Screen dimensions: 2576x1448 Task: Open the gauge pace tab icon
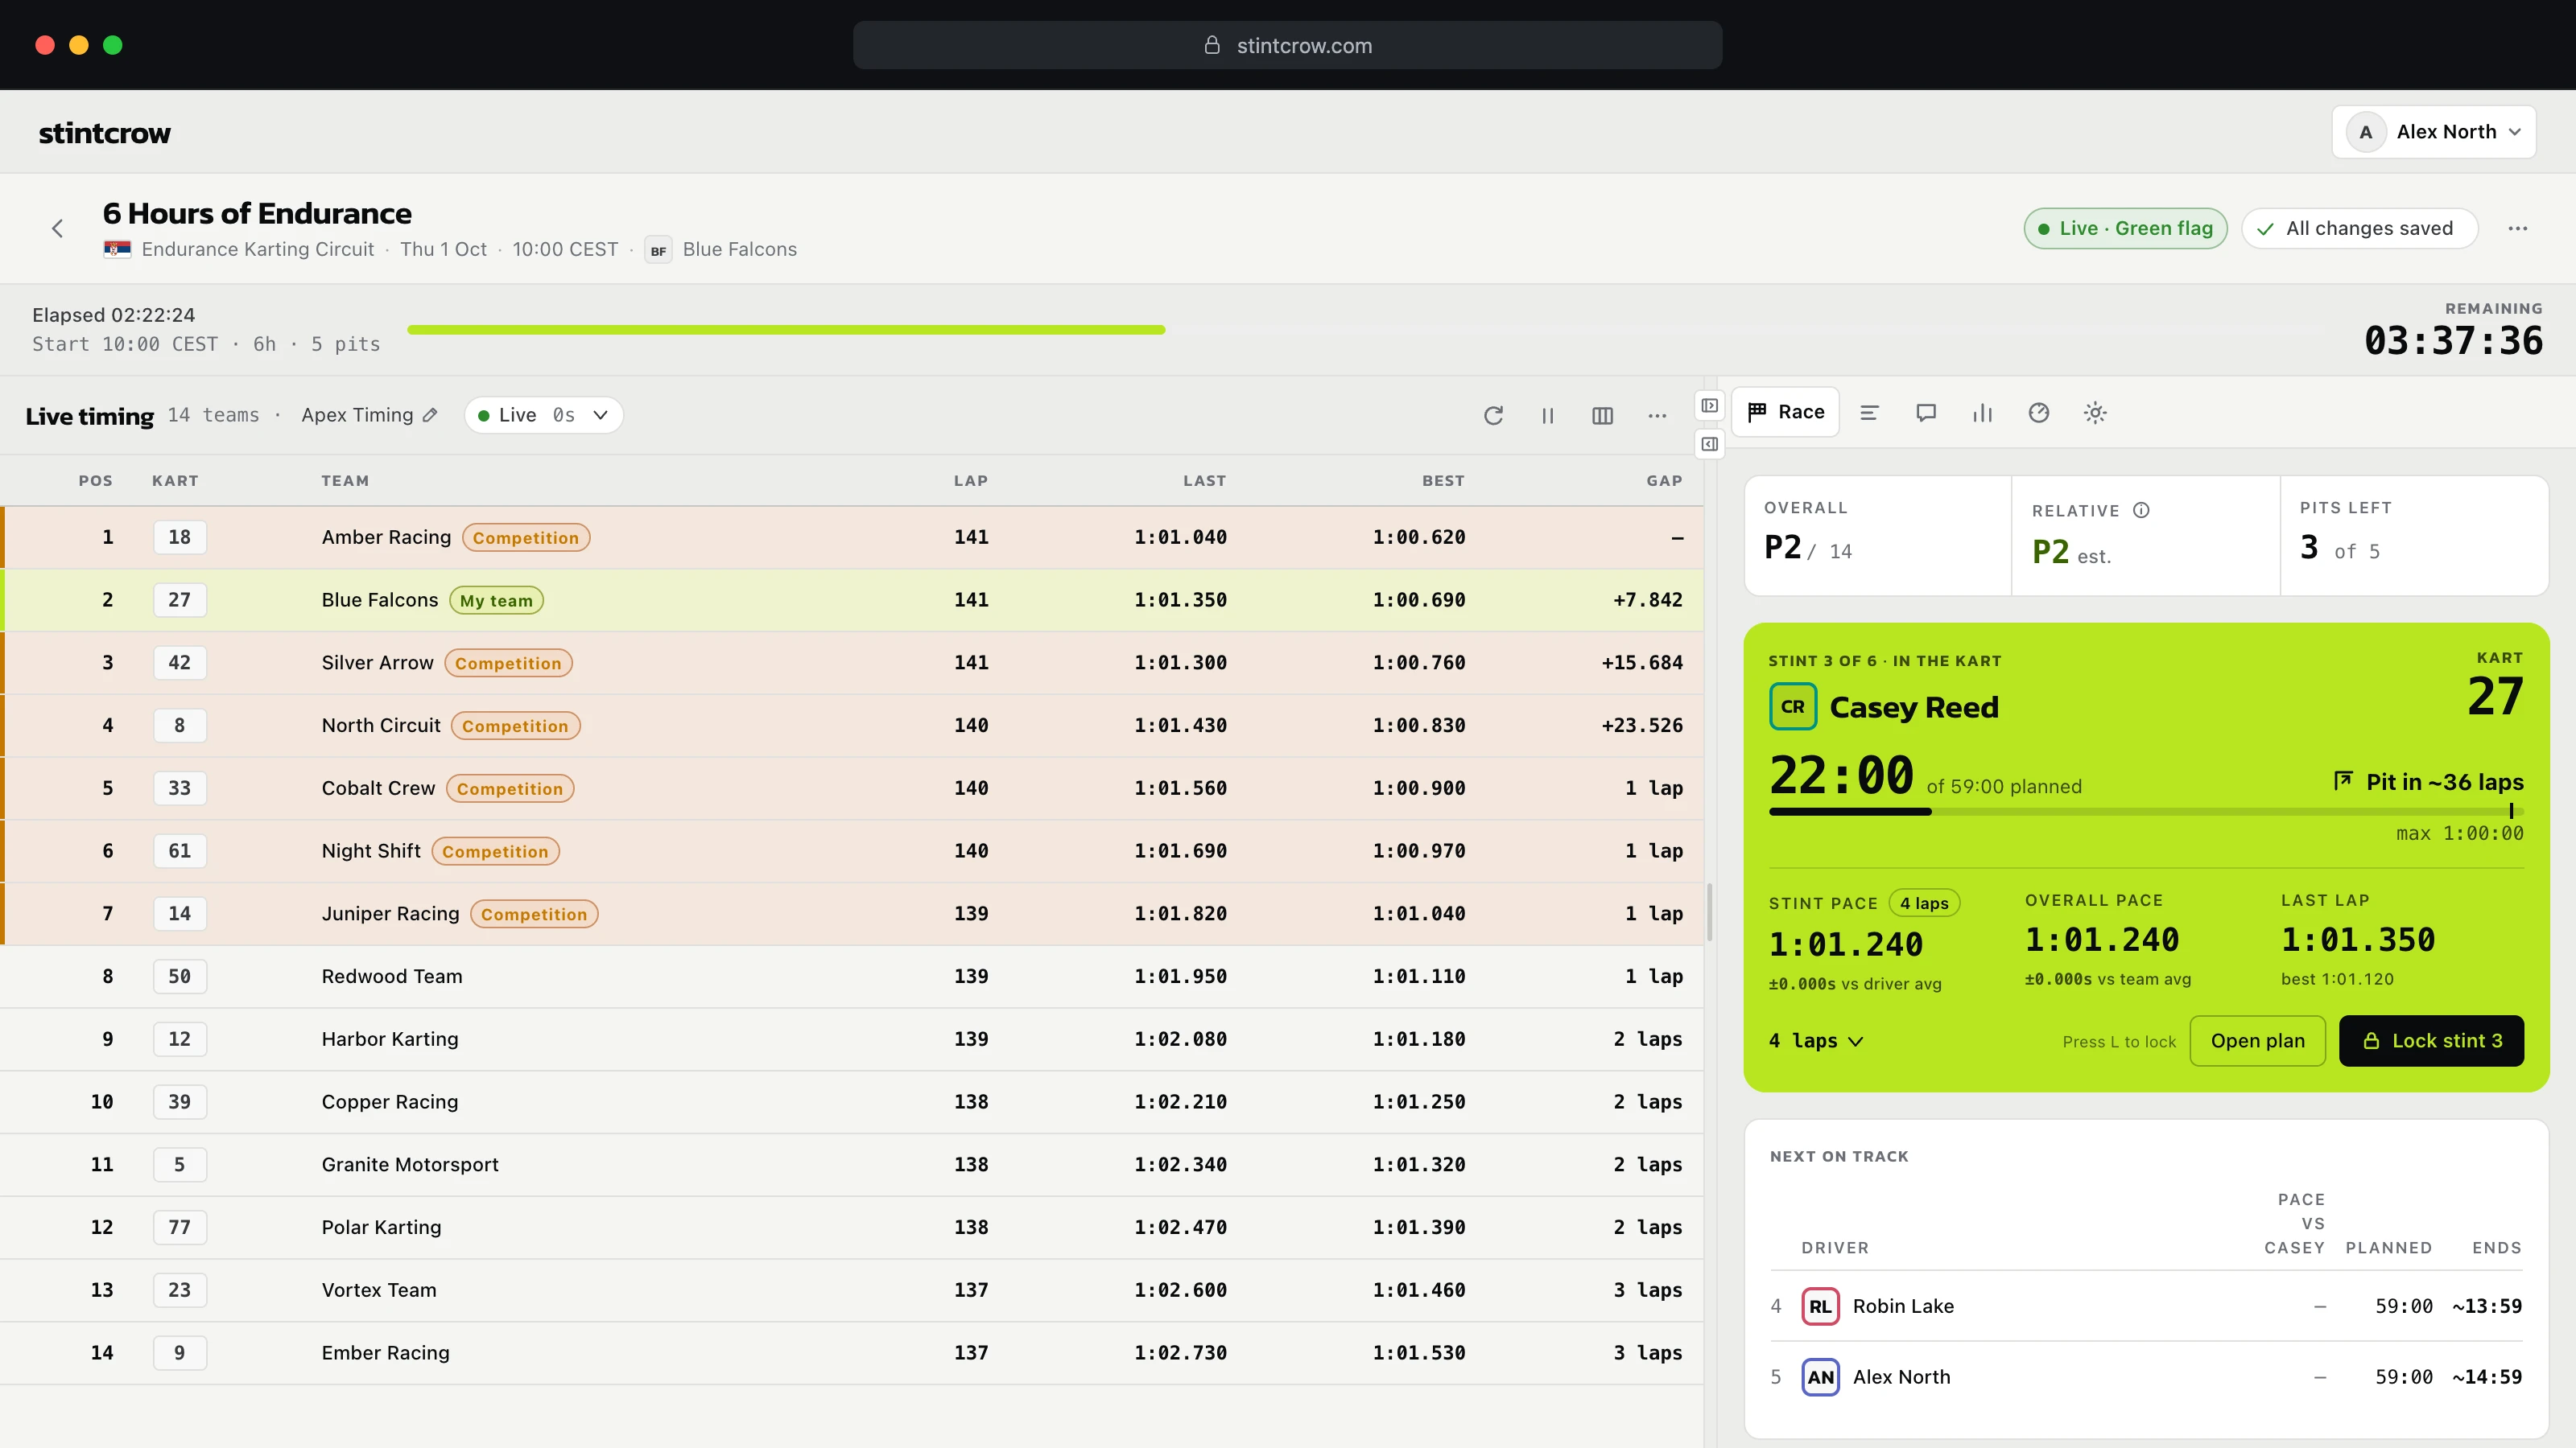[2039, 413]
